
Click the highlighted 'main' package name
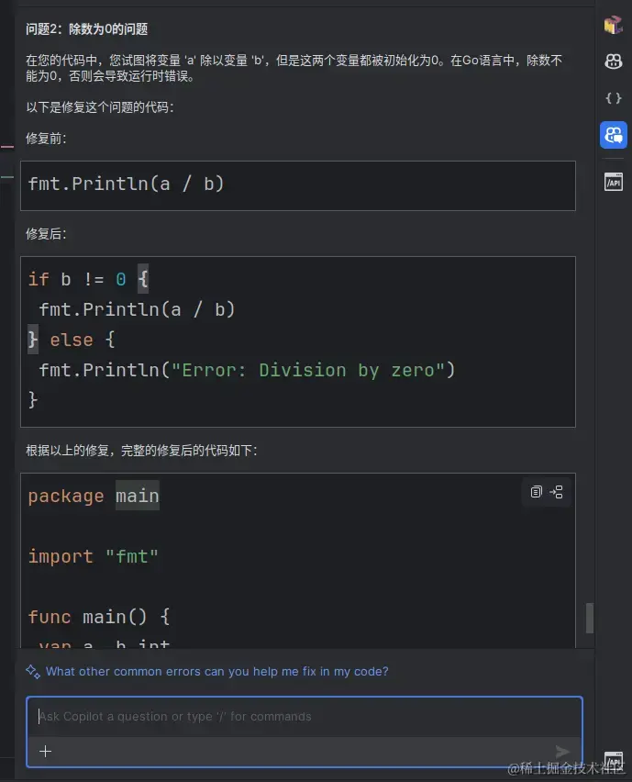[x=138, y=496]
